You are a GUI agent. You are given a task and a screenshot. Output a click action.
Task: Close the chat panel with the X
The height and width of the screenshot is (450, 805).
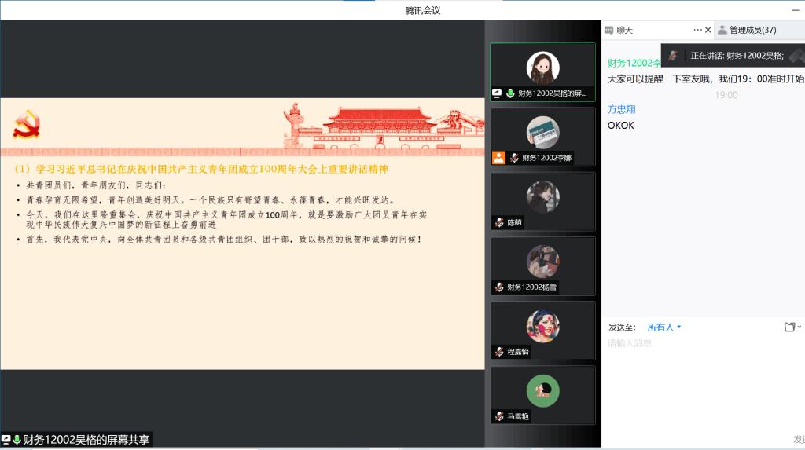point(708,30)
